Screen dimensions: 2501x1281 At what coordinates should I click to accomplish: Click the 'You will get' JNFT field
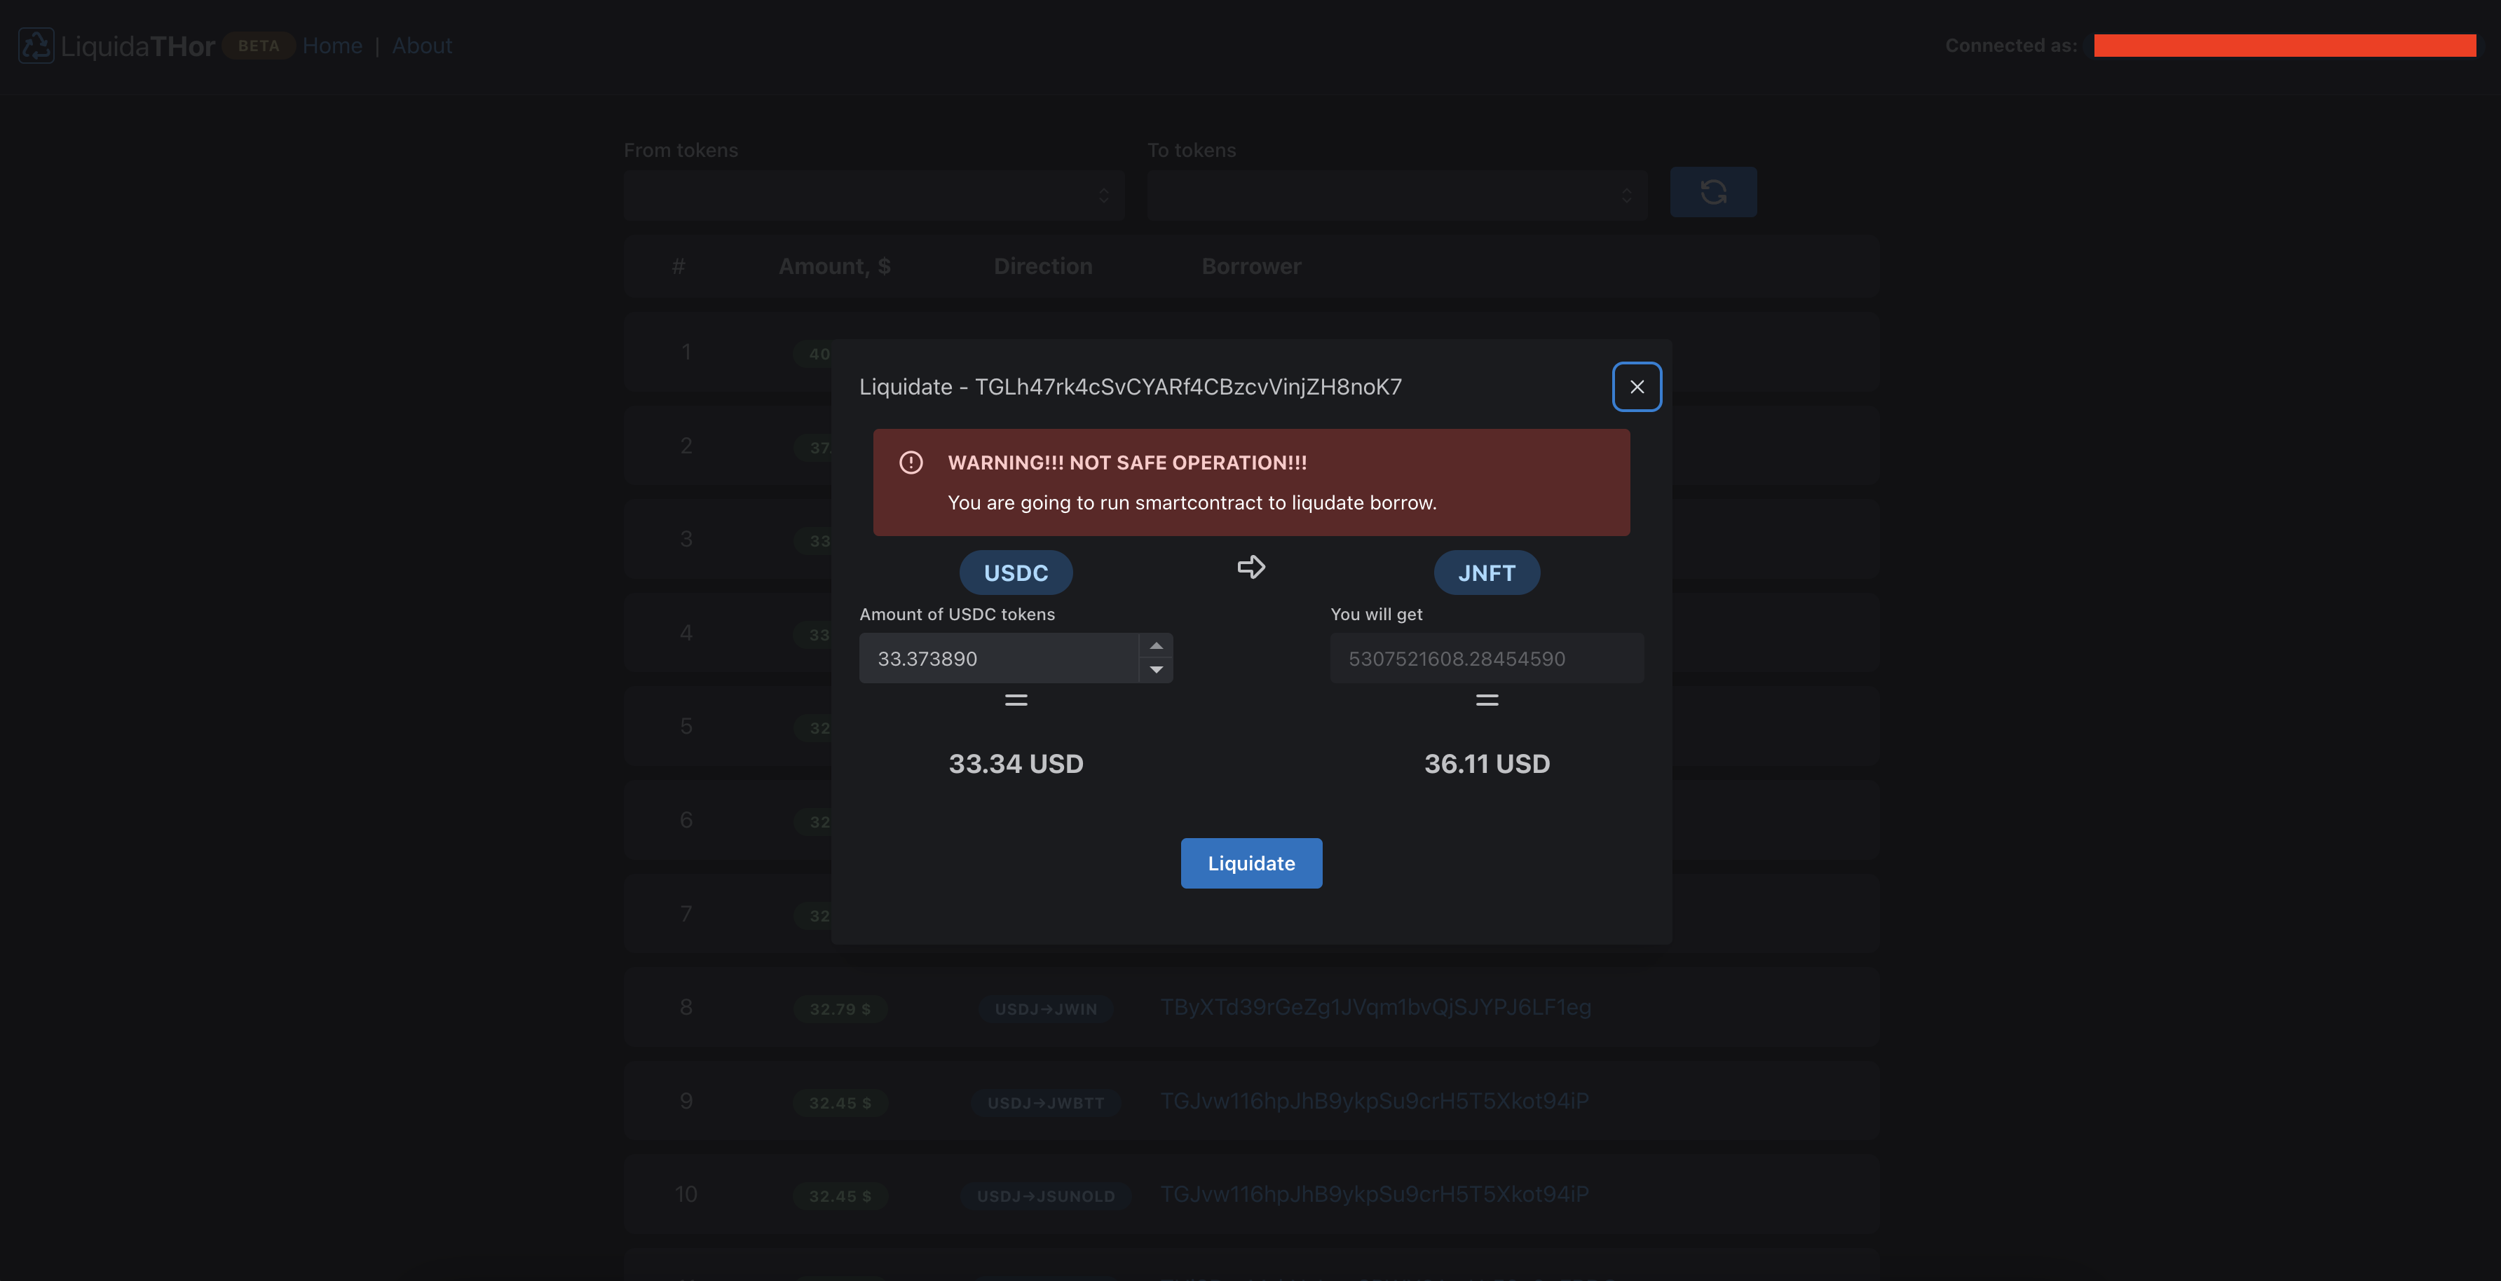point(1485,658)
